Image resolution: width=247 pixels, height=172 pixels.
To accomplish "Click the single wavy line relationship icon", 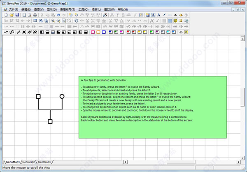I will click(6, 32).
